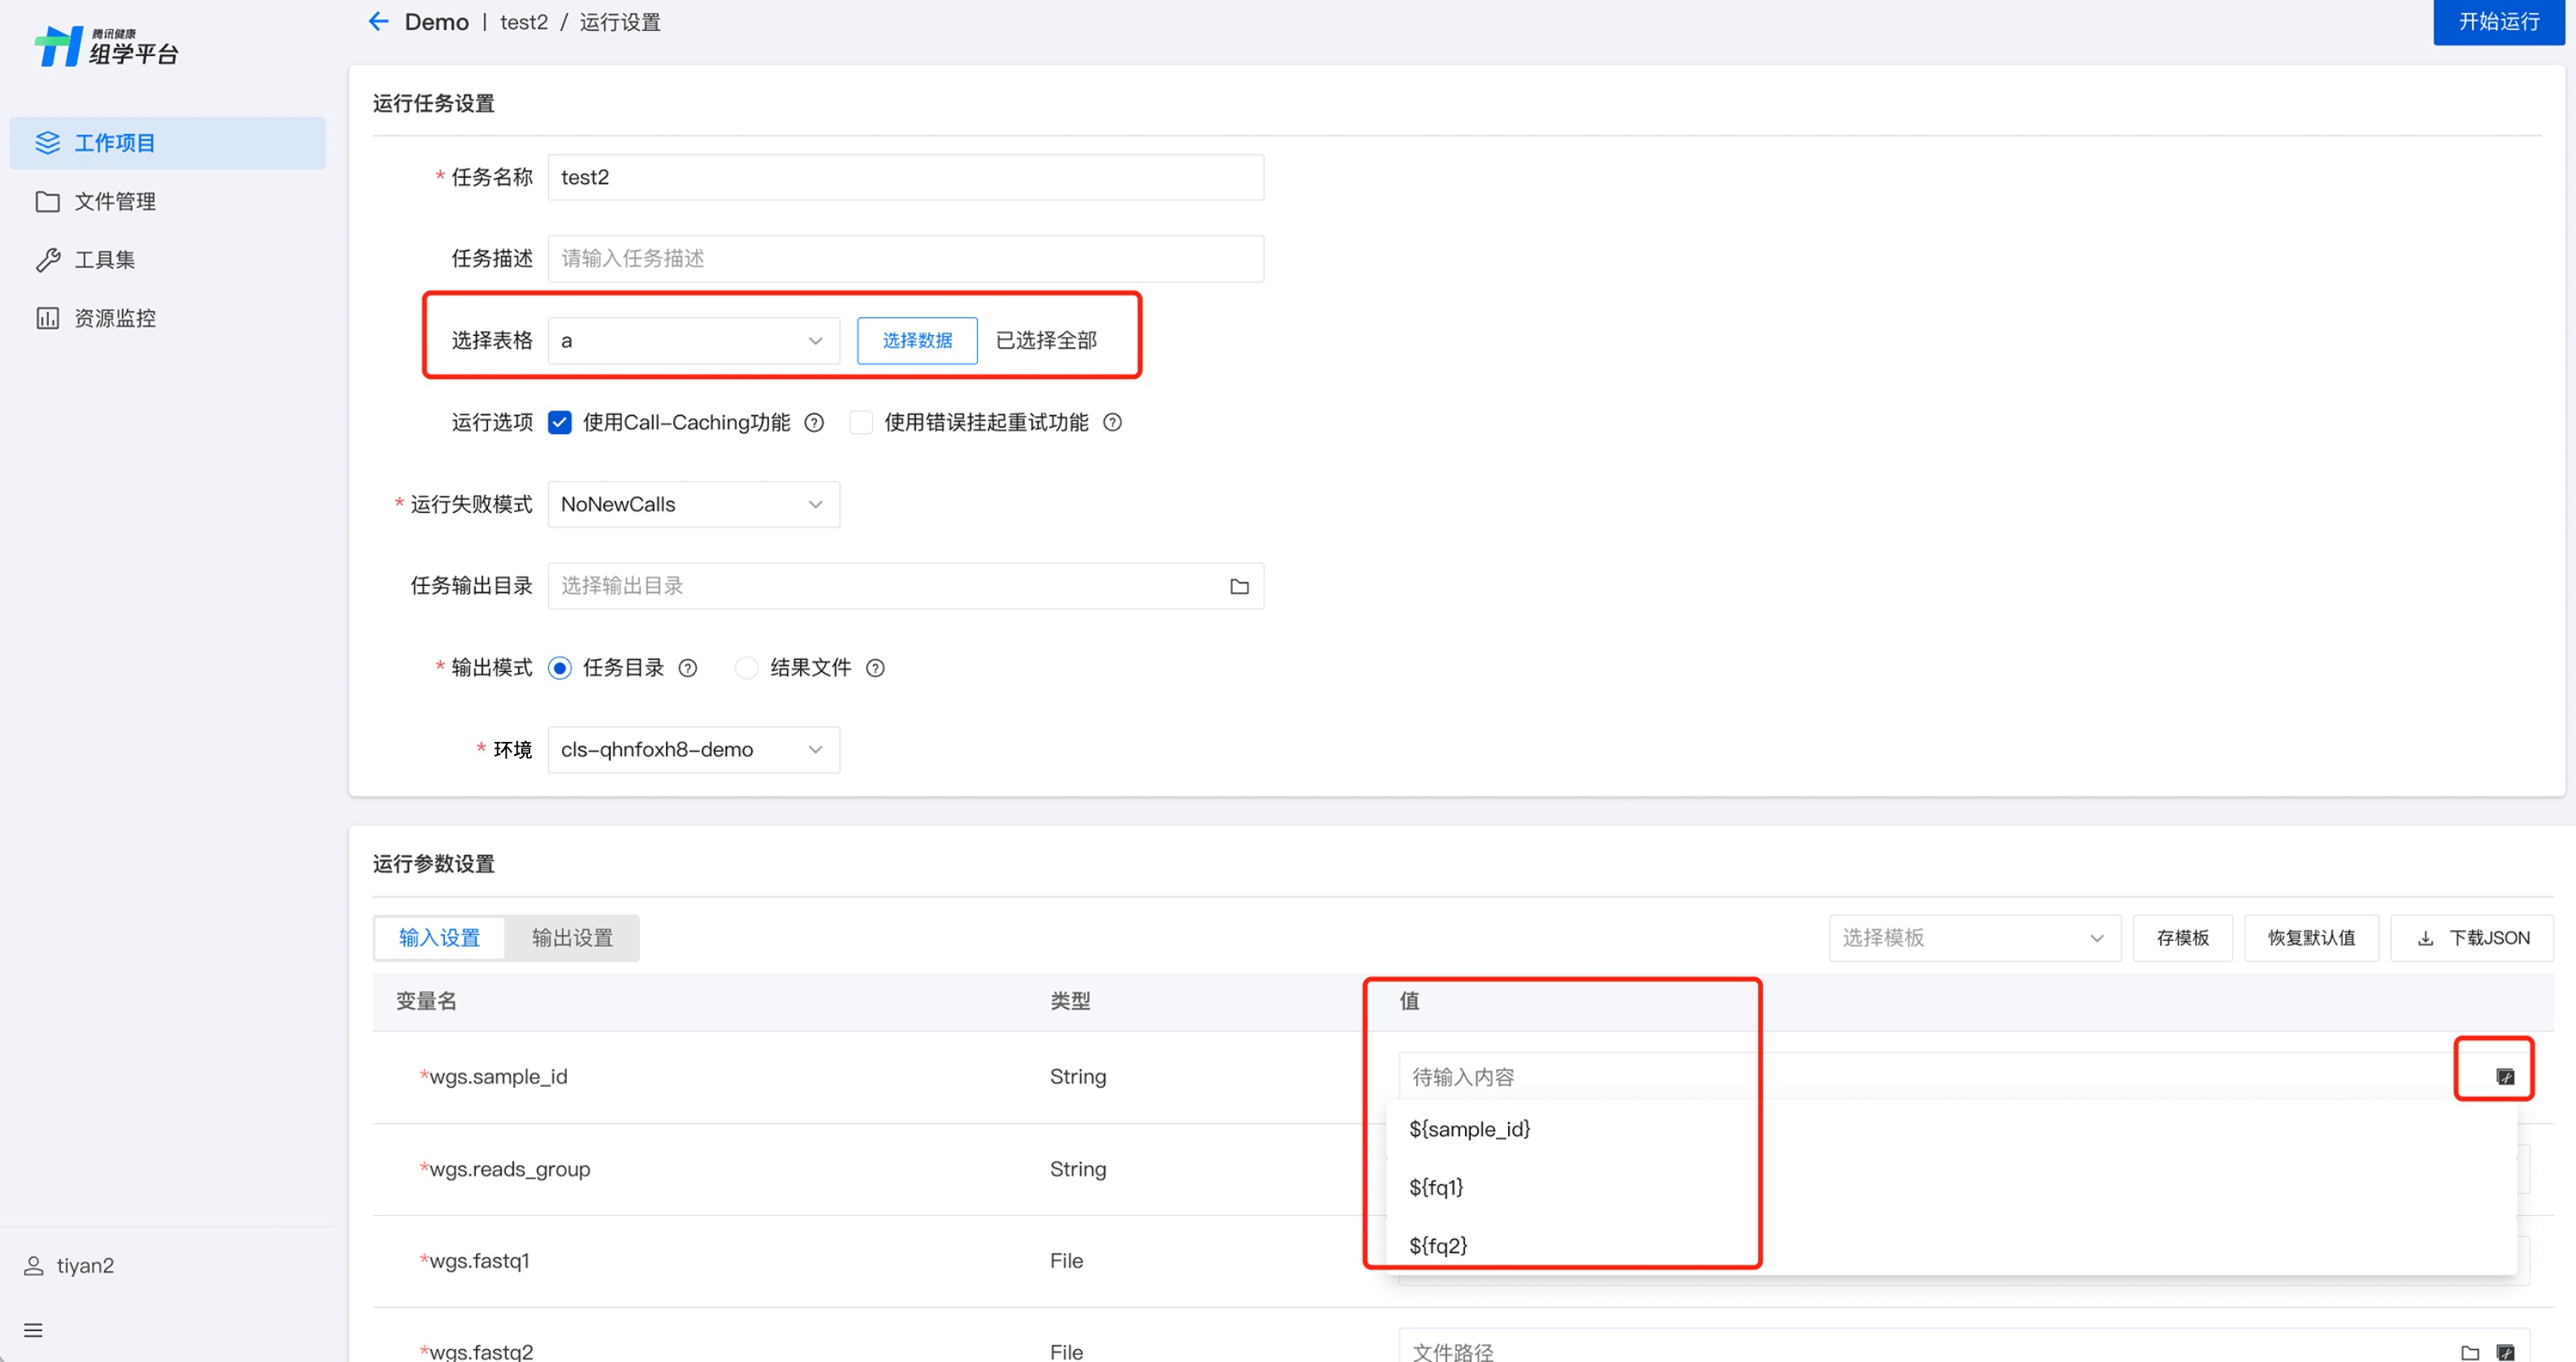Click the 开始运行 button
The width and height of the screenshot is (2576, 1362).
[x=2498, y=22]
